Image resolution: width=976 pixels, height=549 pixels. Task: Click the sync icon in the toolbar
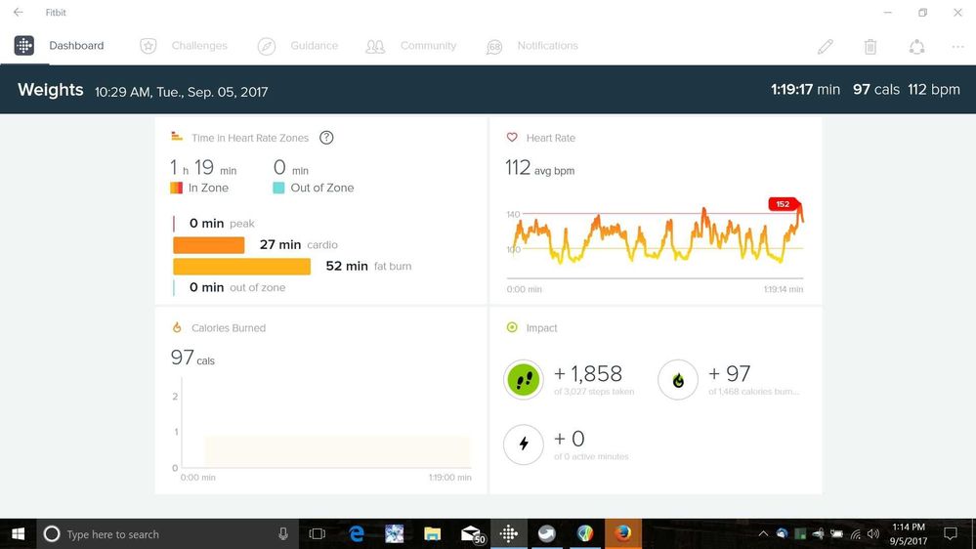click(x=916, y=47)
